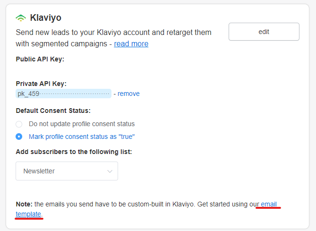The height and width of the screenshot is (231, 316).
Task: Click "Add subscribers to the following list" label
Action: pyautogui.click(x=74, y=152)
